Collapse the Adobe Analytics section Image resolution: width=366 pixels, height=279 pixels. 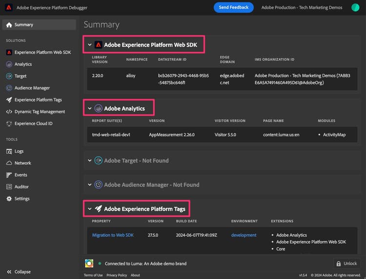[x=90, y=108]
